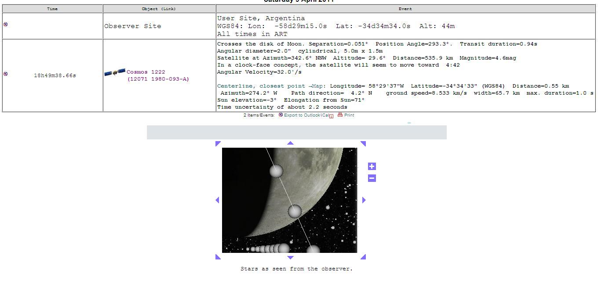Image resolution: width=598 pixels, height=284 pixels.
Task: Click Export to Outlook/iCal link
Action: (306, 115)
